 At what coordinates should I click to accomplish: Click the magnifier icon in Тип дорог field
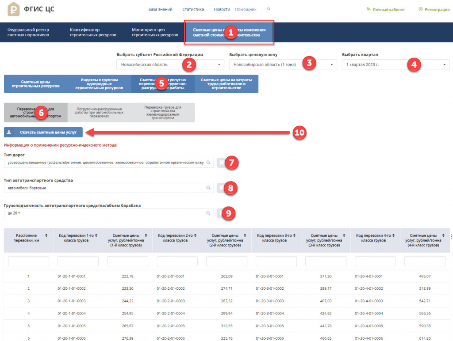pos(208,163)
